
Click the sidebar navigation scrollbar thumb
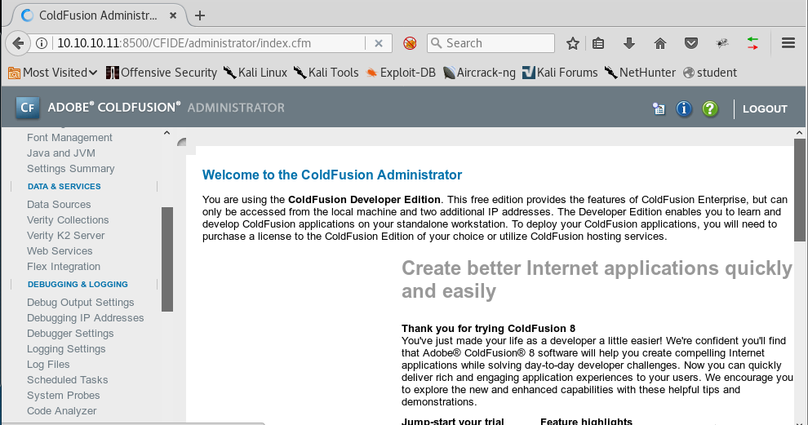tap(167, 259)
